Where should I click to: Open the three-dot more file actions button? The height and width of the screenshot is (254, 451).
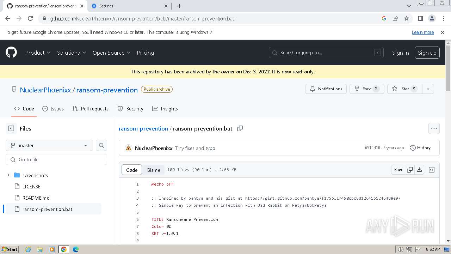434,128
